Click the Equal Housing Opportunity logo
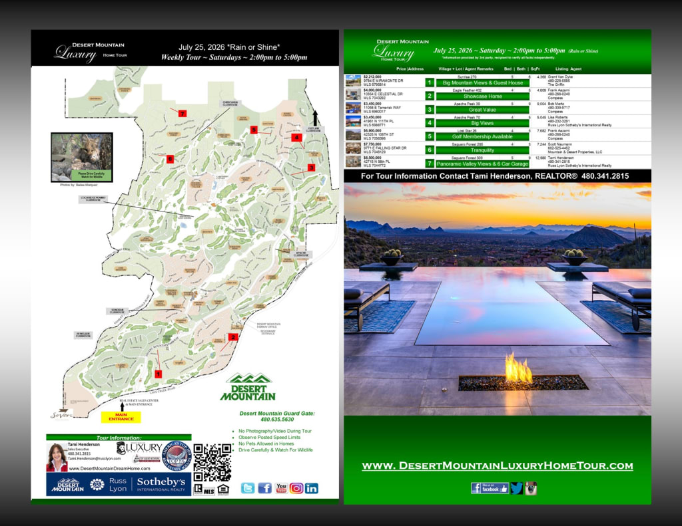This screenshot has width=682, height=526. tap(223, 490)
